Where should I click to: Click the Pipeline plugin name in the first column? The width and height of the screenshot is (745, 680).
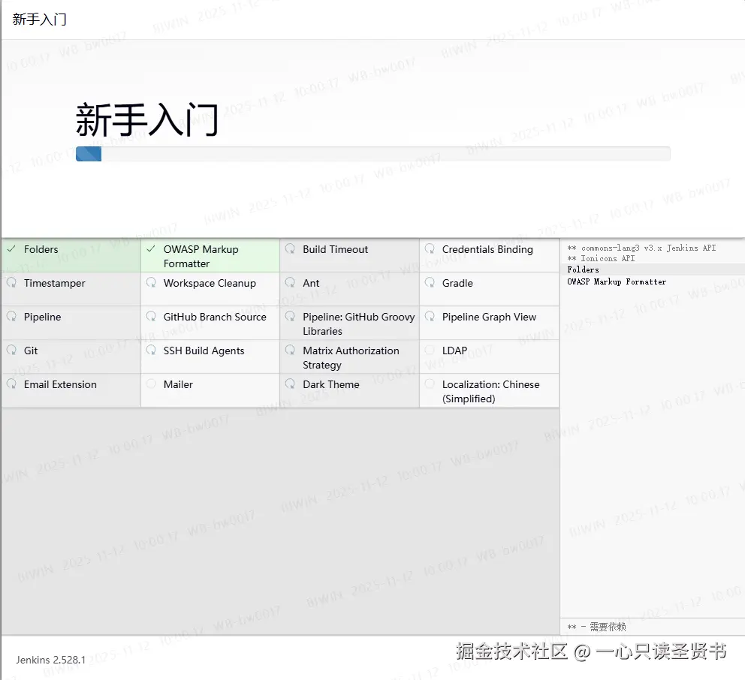pos(42,317)
